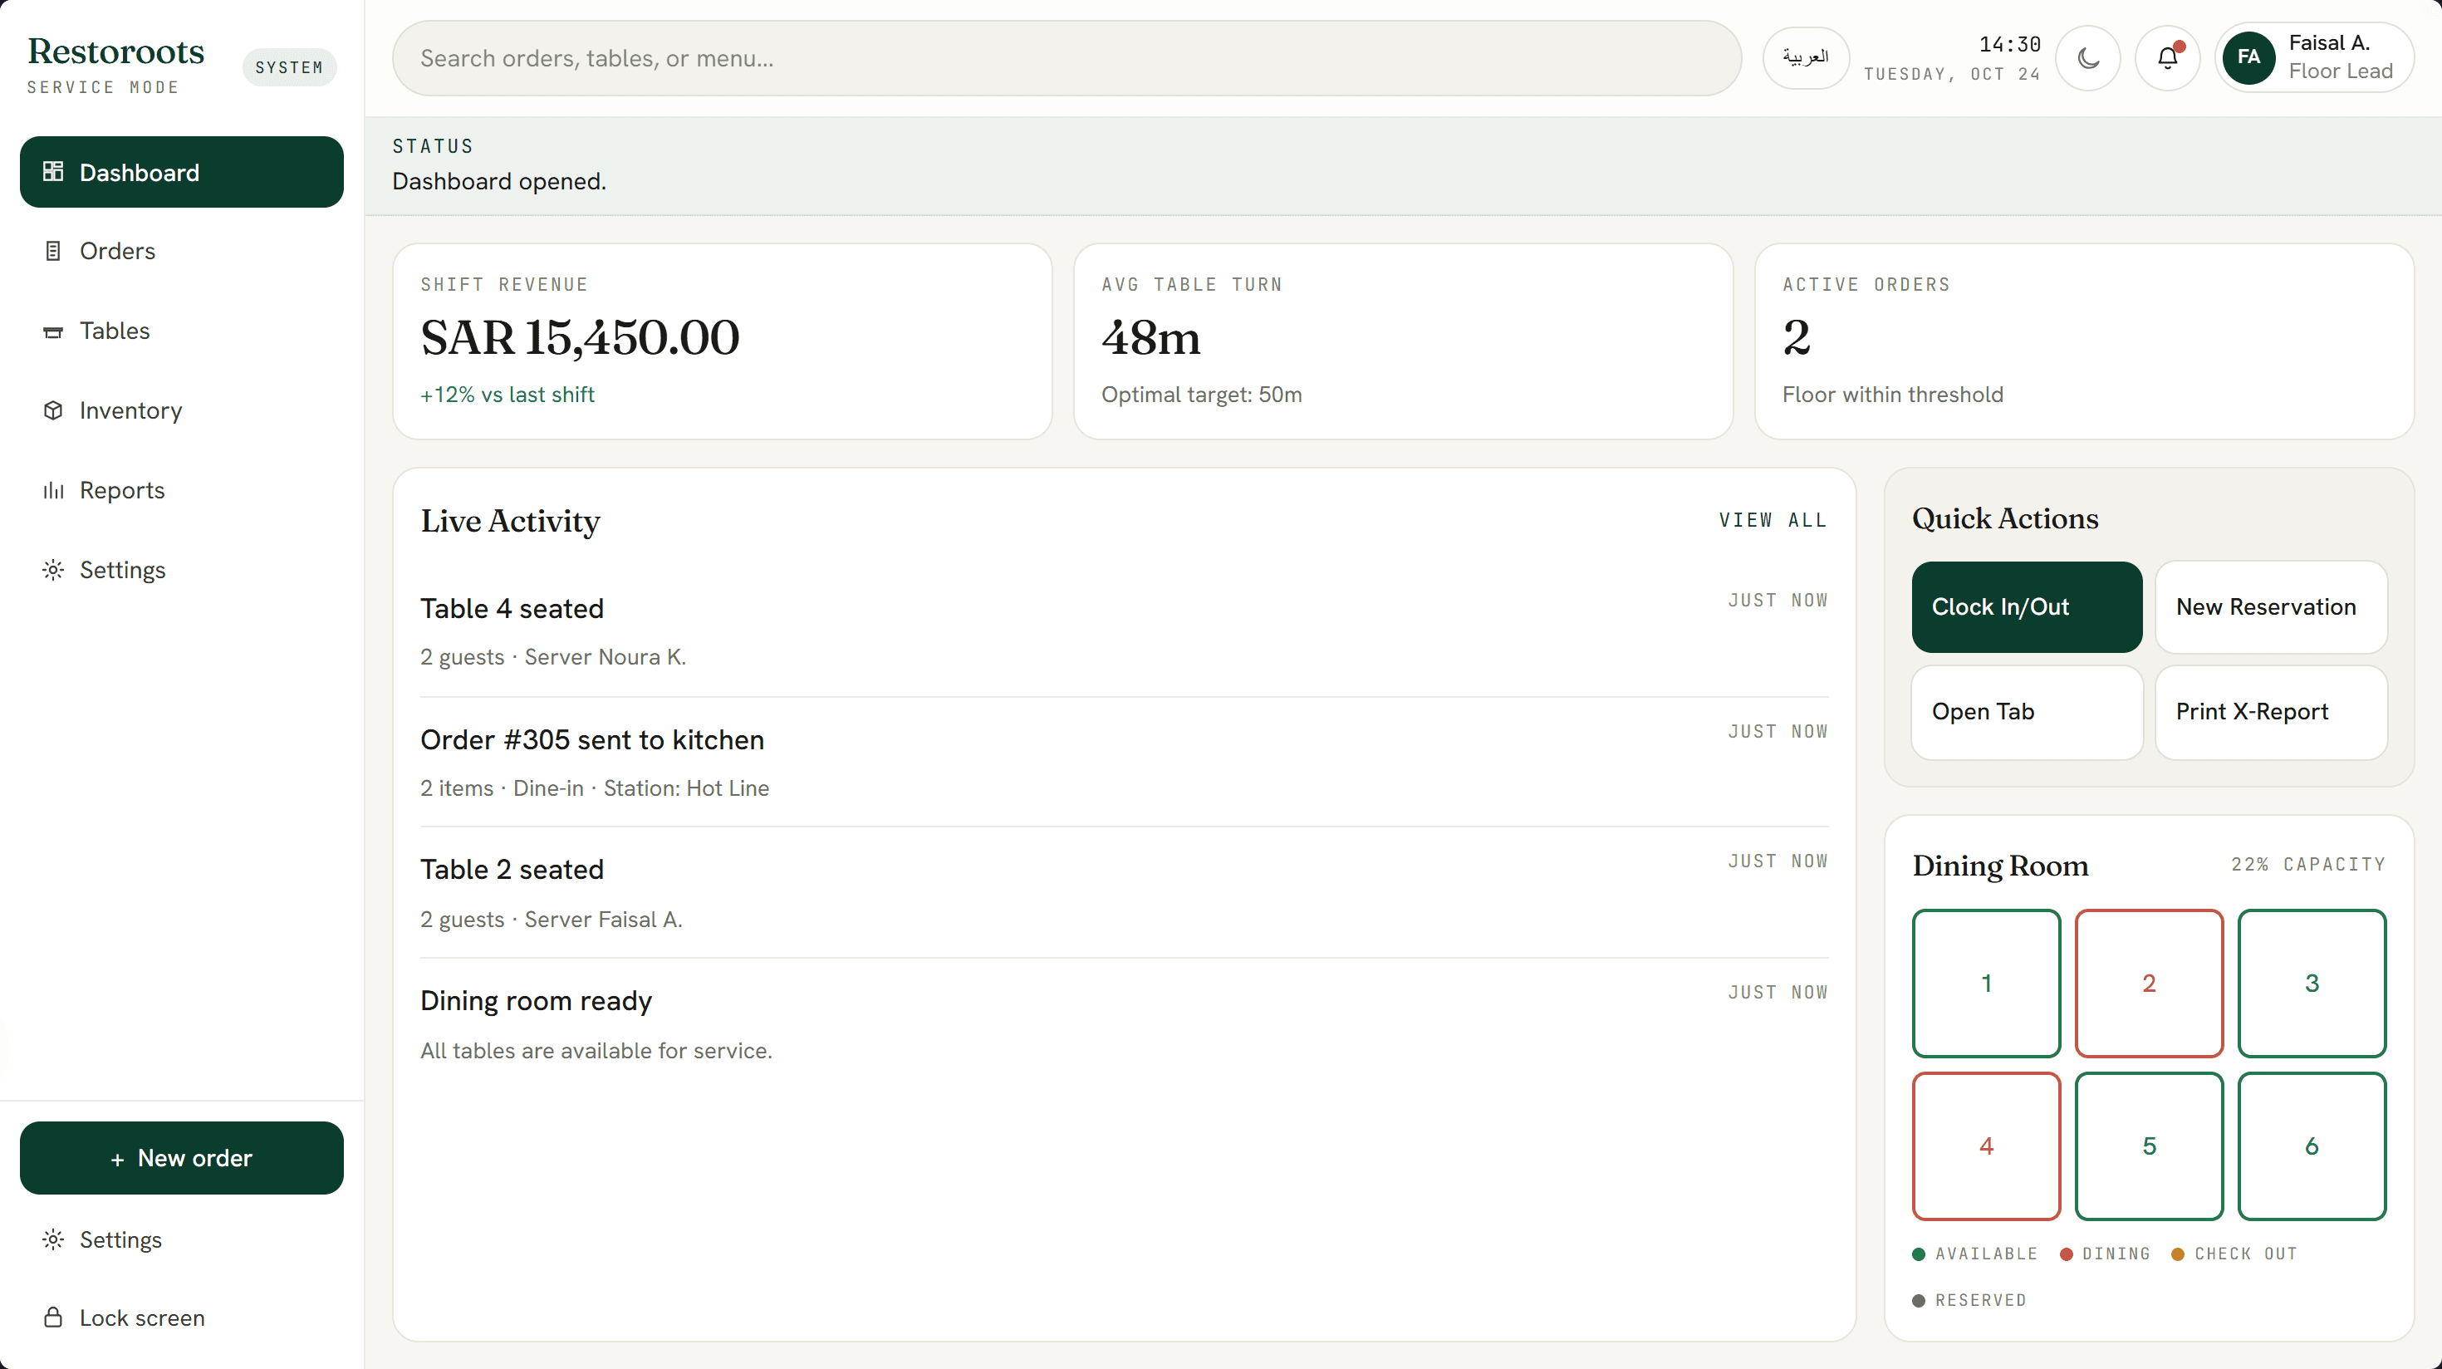This screenshot has width=2442, height=1369.
Task: Click the Dashboard grid icon in sidebar
Action: pyautogui.click(x=53, y=172)
